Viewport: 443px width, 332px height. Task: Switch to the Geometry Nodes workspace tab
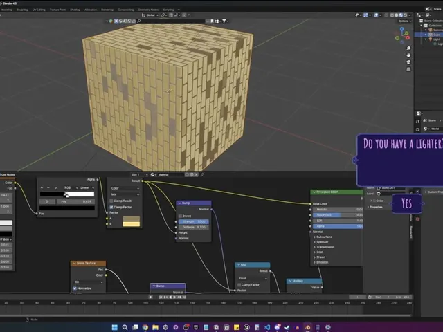pos(148,10)
